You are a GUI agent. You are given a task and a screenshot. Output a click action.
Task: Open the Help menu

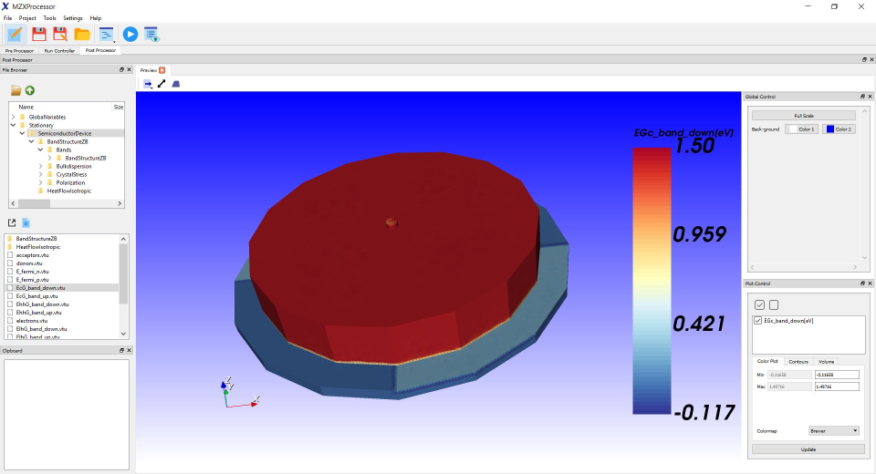[96, 18]
